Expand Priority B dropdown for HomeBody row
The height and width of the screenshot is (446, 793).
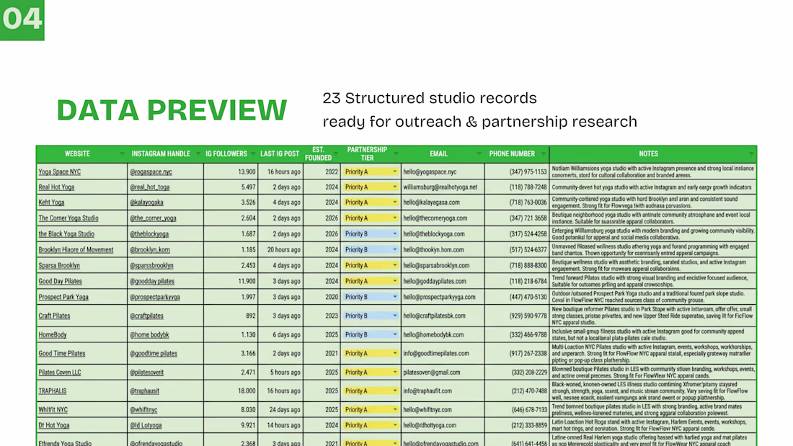click(x=395, y=334)
